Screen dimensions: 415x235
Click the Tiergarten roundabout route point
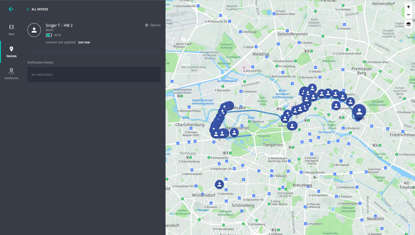click(253, 135)
